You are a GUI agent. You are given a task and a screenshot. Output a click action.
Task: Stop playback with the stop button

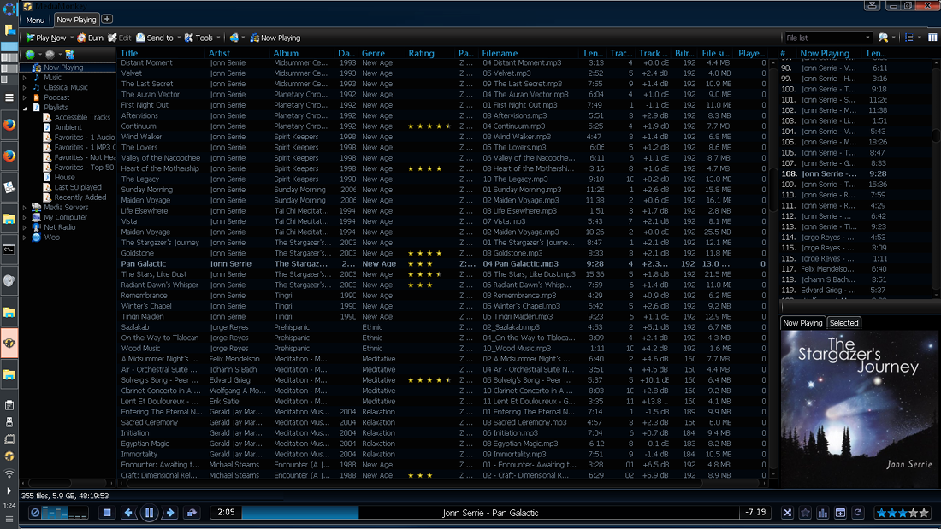(107, 513)
